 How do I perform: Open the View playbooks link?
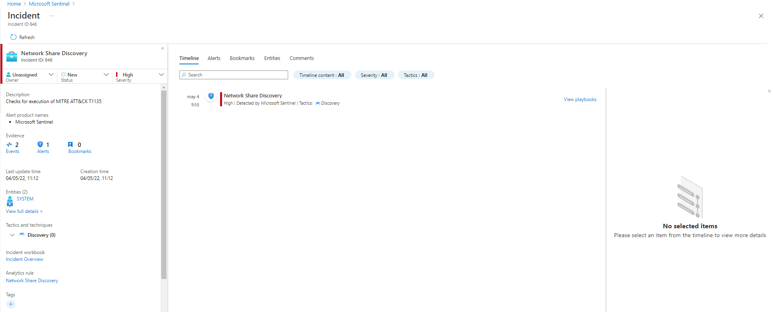tap(580, 99)
